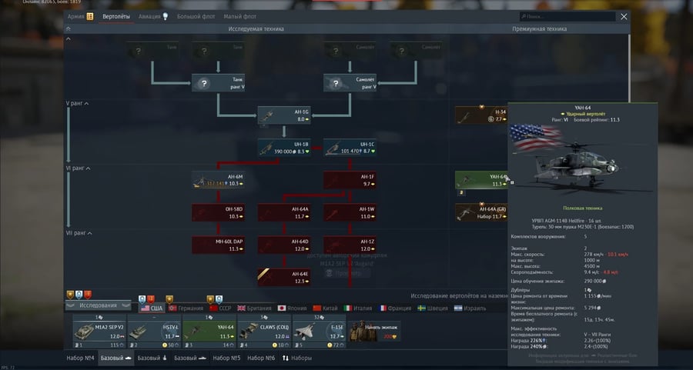Open the AH-1G helicopter card
The height and width of the screenshot is (370, 693).
[284, 115]
